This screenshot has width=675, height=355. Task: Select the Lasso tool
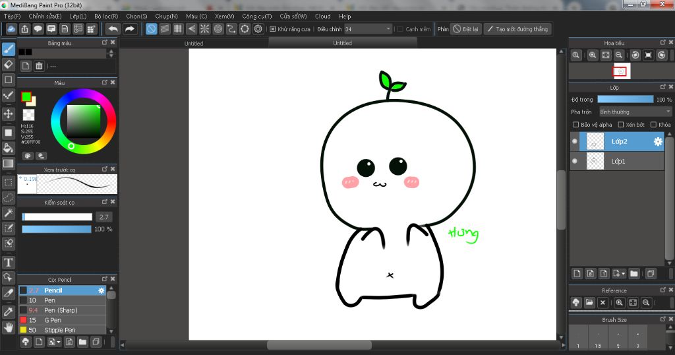pos(8,197)
